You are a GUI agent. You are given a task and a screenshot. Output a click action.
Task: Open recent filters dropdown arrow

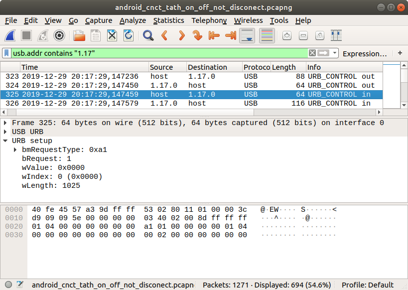[334, 53]
